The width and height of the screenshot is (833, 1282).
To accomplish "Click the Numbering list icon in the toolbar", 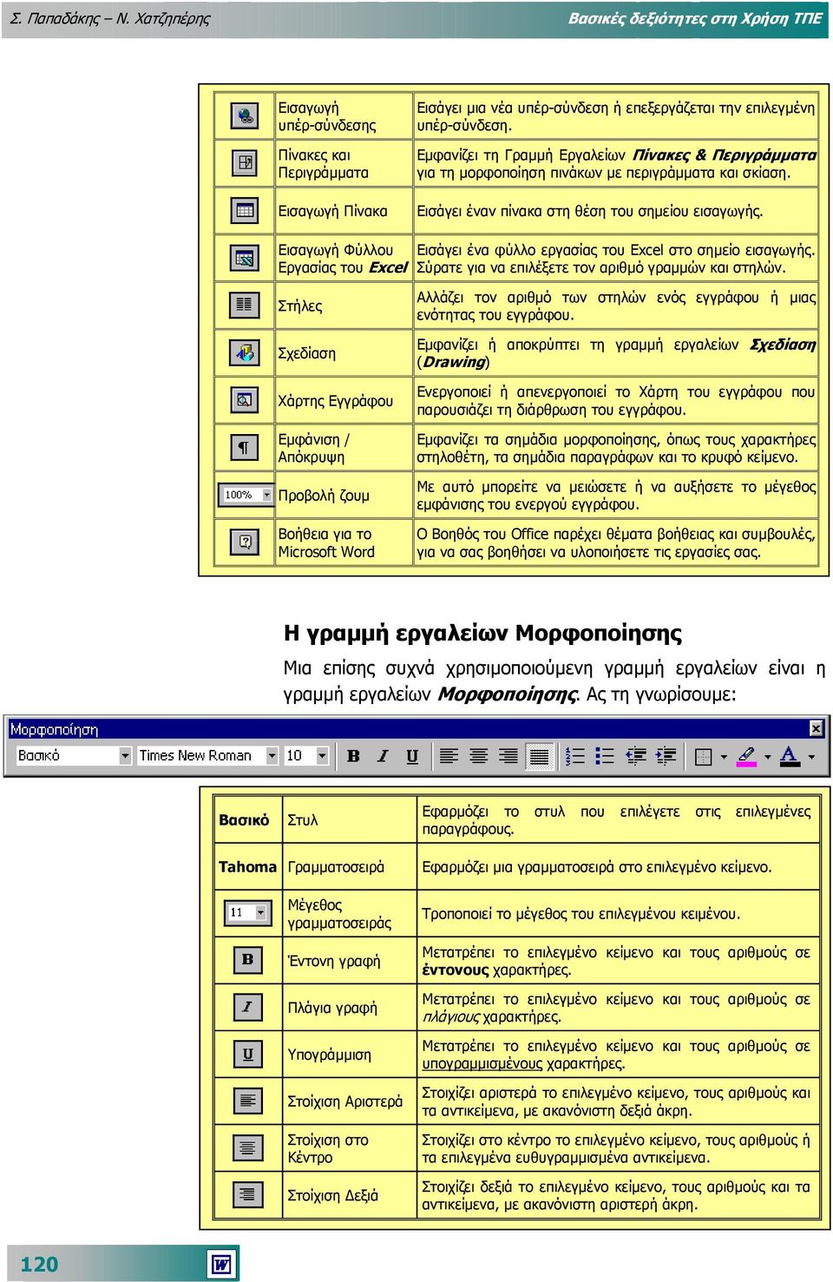I will click(574, 756).
